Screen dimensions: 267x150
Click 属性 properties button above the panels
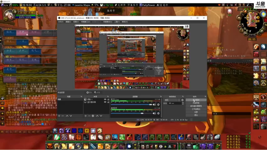(x=89, y=93)
